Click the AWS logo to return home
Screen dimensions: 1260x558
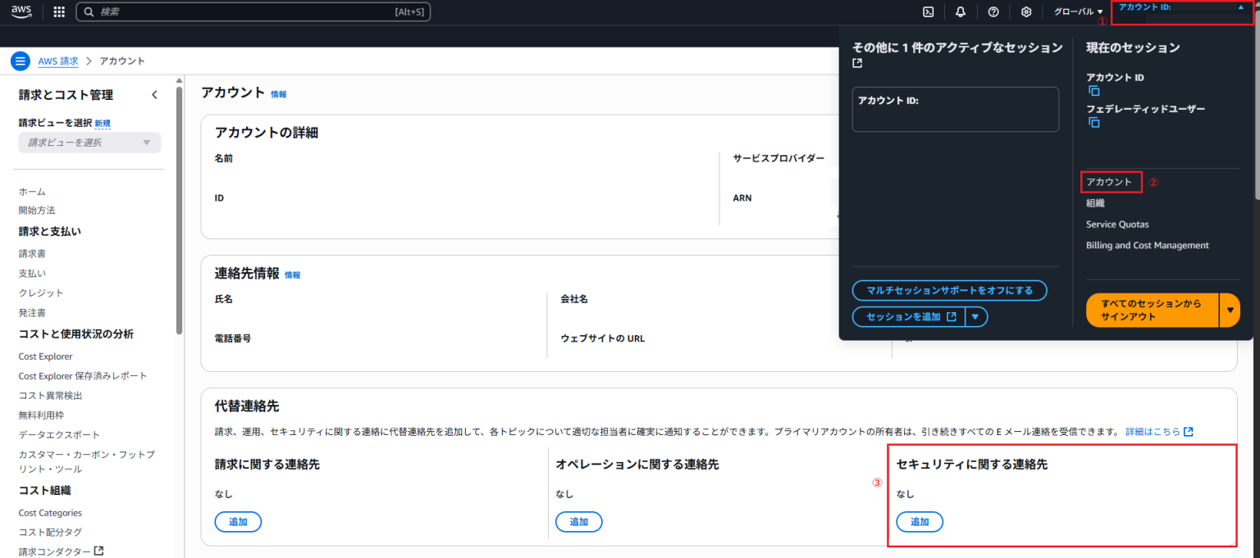tap(21, 11)
